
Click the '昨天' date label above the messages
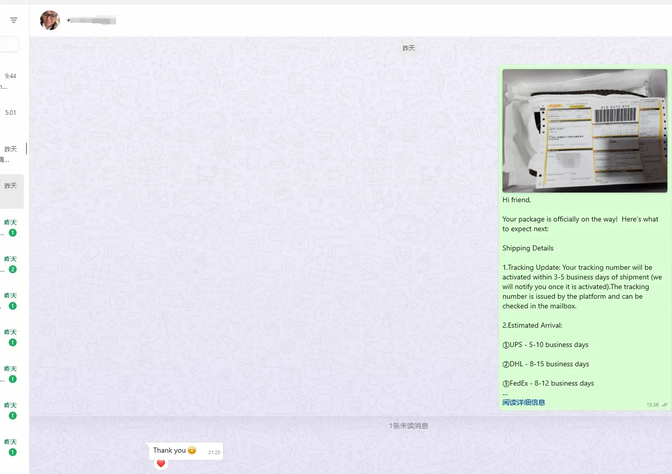[409, 48]
